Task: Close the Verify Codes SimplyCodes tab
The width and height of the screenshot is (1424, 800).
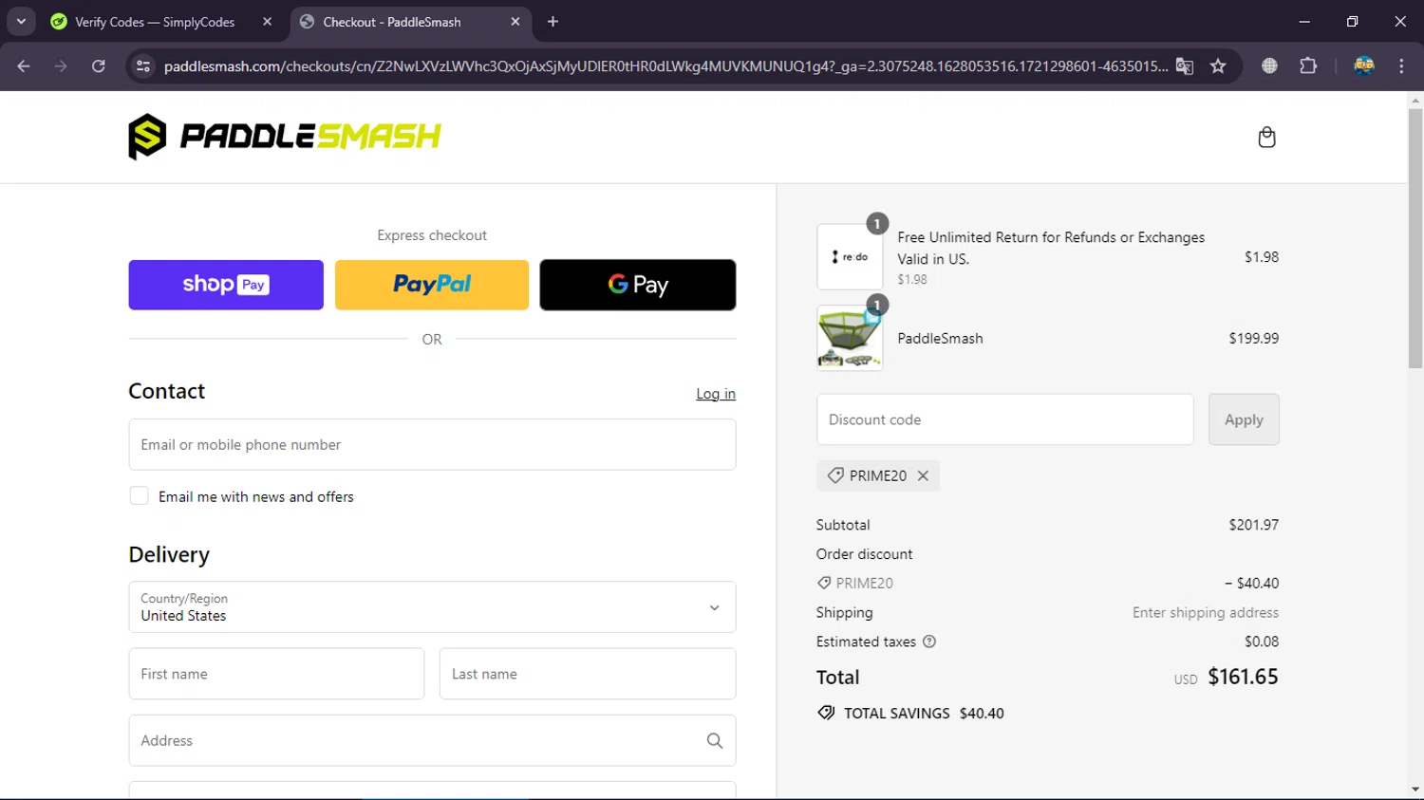Action: point(267,22)
